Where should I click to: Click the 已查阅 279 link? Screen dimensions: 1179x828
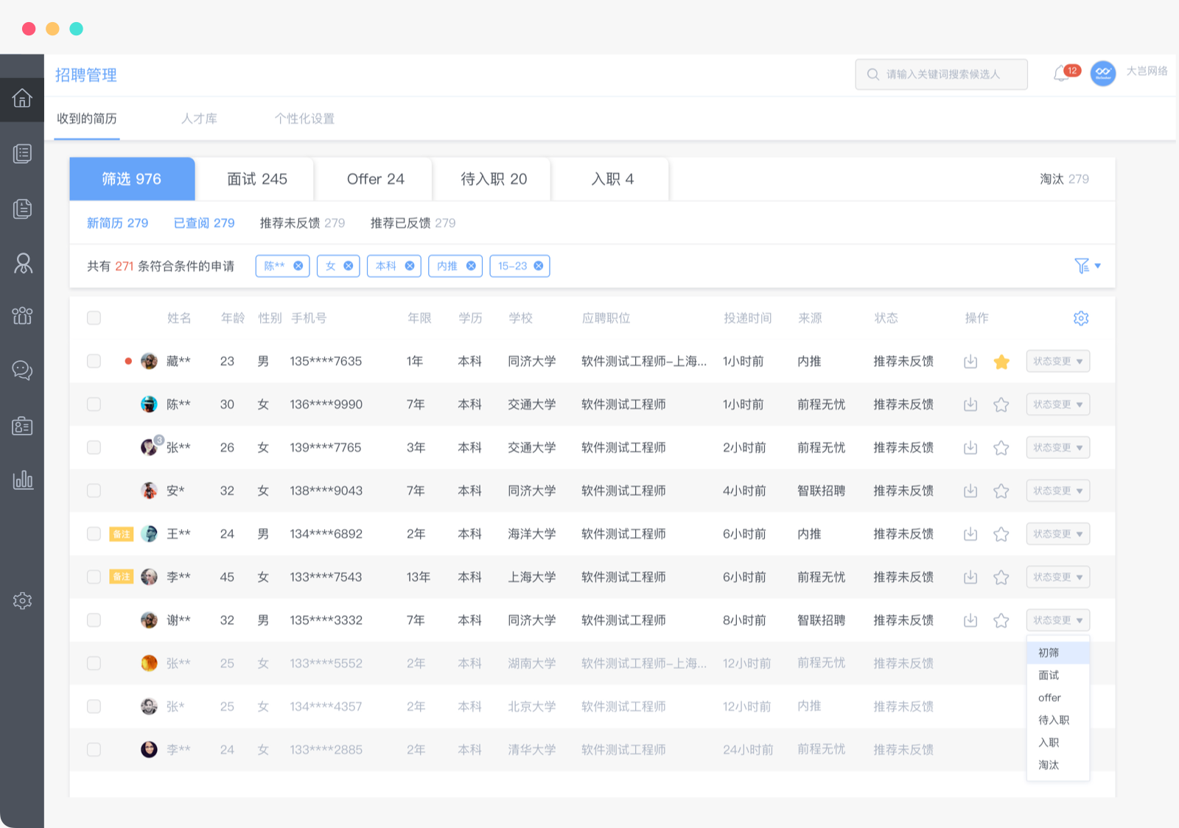tap(204, 223)
